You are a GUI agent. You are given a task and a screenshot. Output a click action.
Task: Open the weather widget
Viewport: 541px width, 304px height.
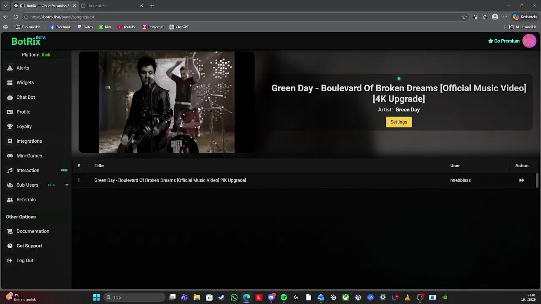click(x=21, y=297)
